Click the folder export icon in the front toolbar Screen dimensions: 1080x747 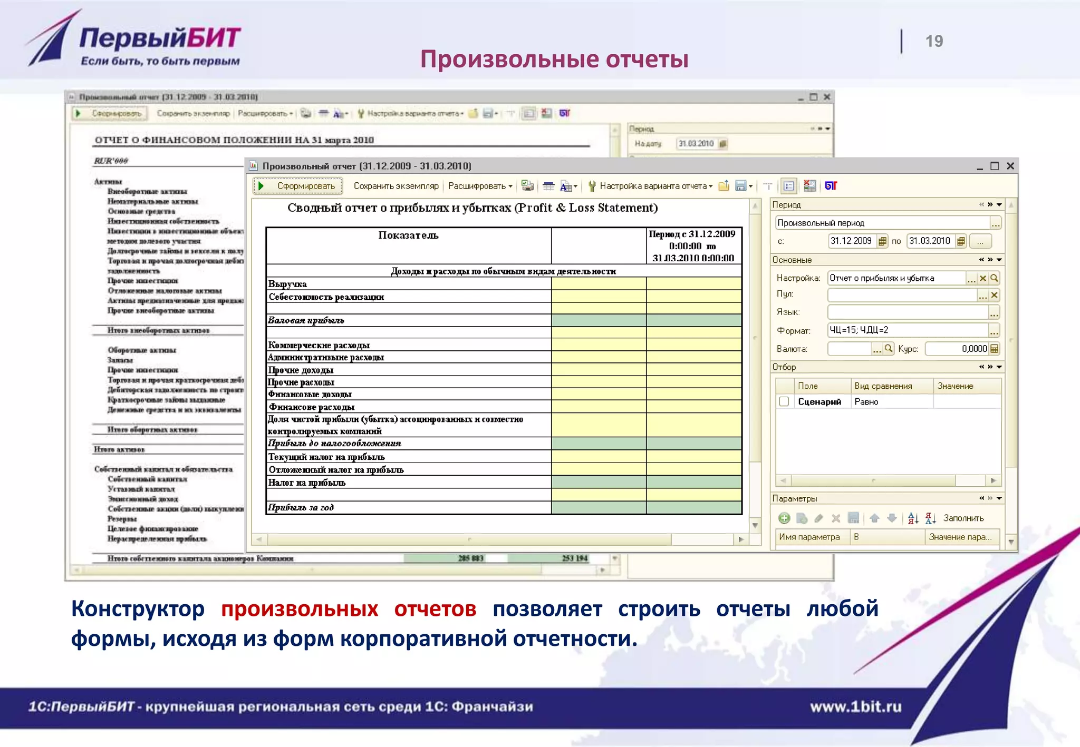pos(724,186)
